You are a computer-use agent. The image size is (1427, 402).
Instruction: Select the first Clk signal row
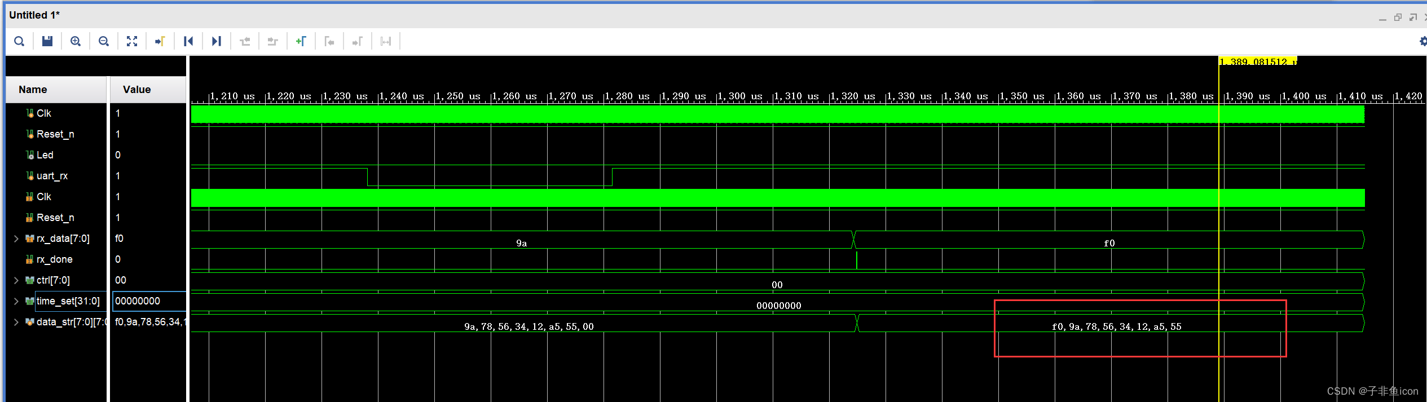click(x=43, y=113)
